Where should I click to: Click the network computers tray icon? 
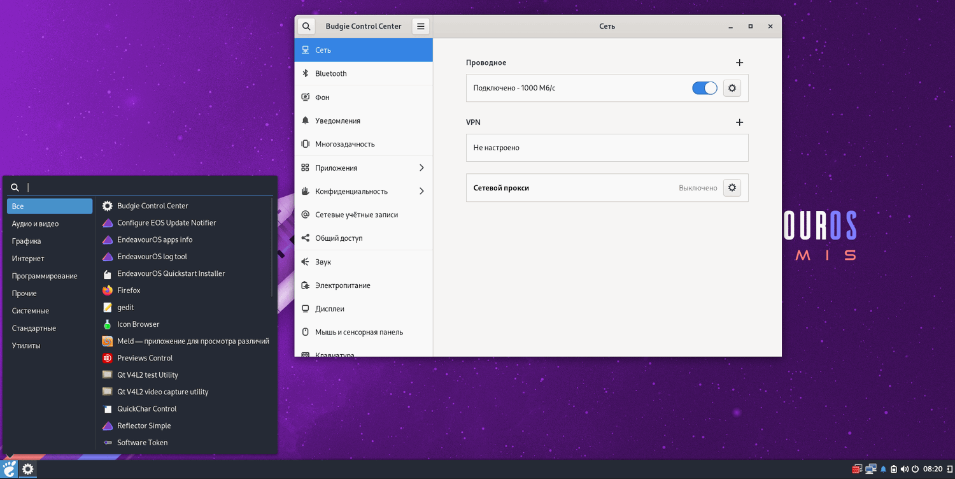click(871, 469)
